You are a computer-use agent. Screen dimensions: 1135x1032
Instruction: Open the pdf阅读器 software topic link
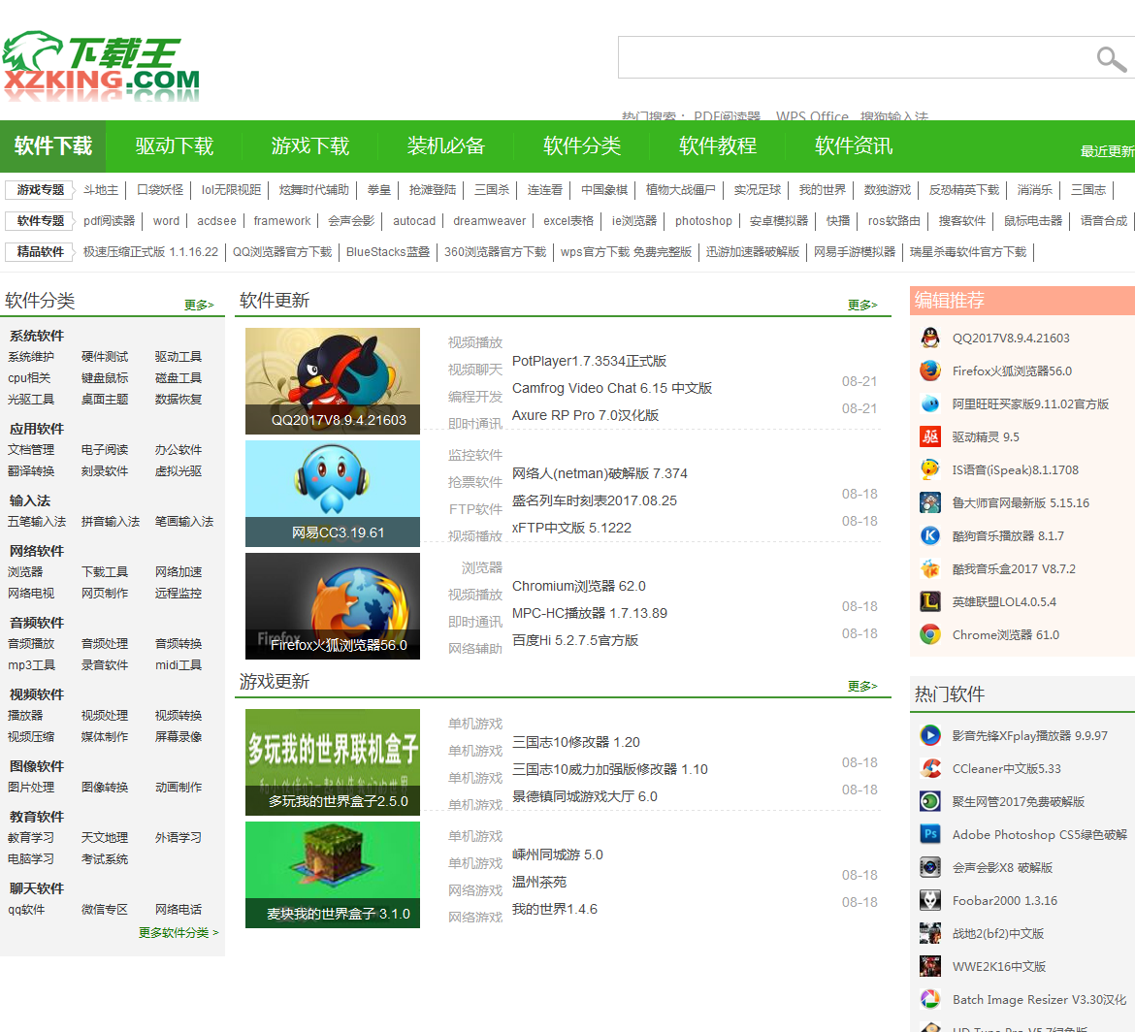[110, 221]
